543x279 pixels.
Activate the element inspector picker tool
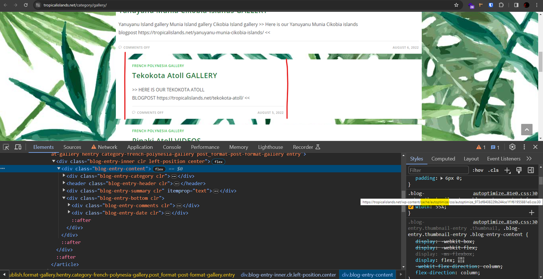[6, 147]
